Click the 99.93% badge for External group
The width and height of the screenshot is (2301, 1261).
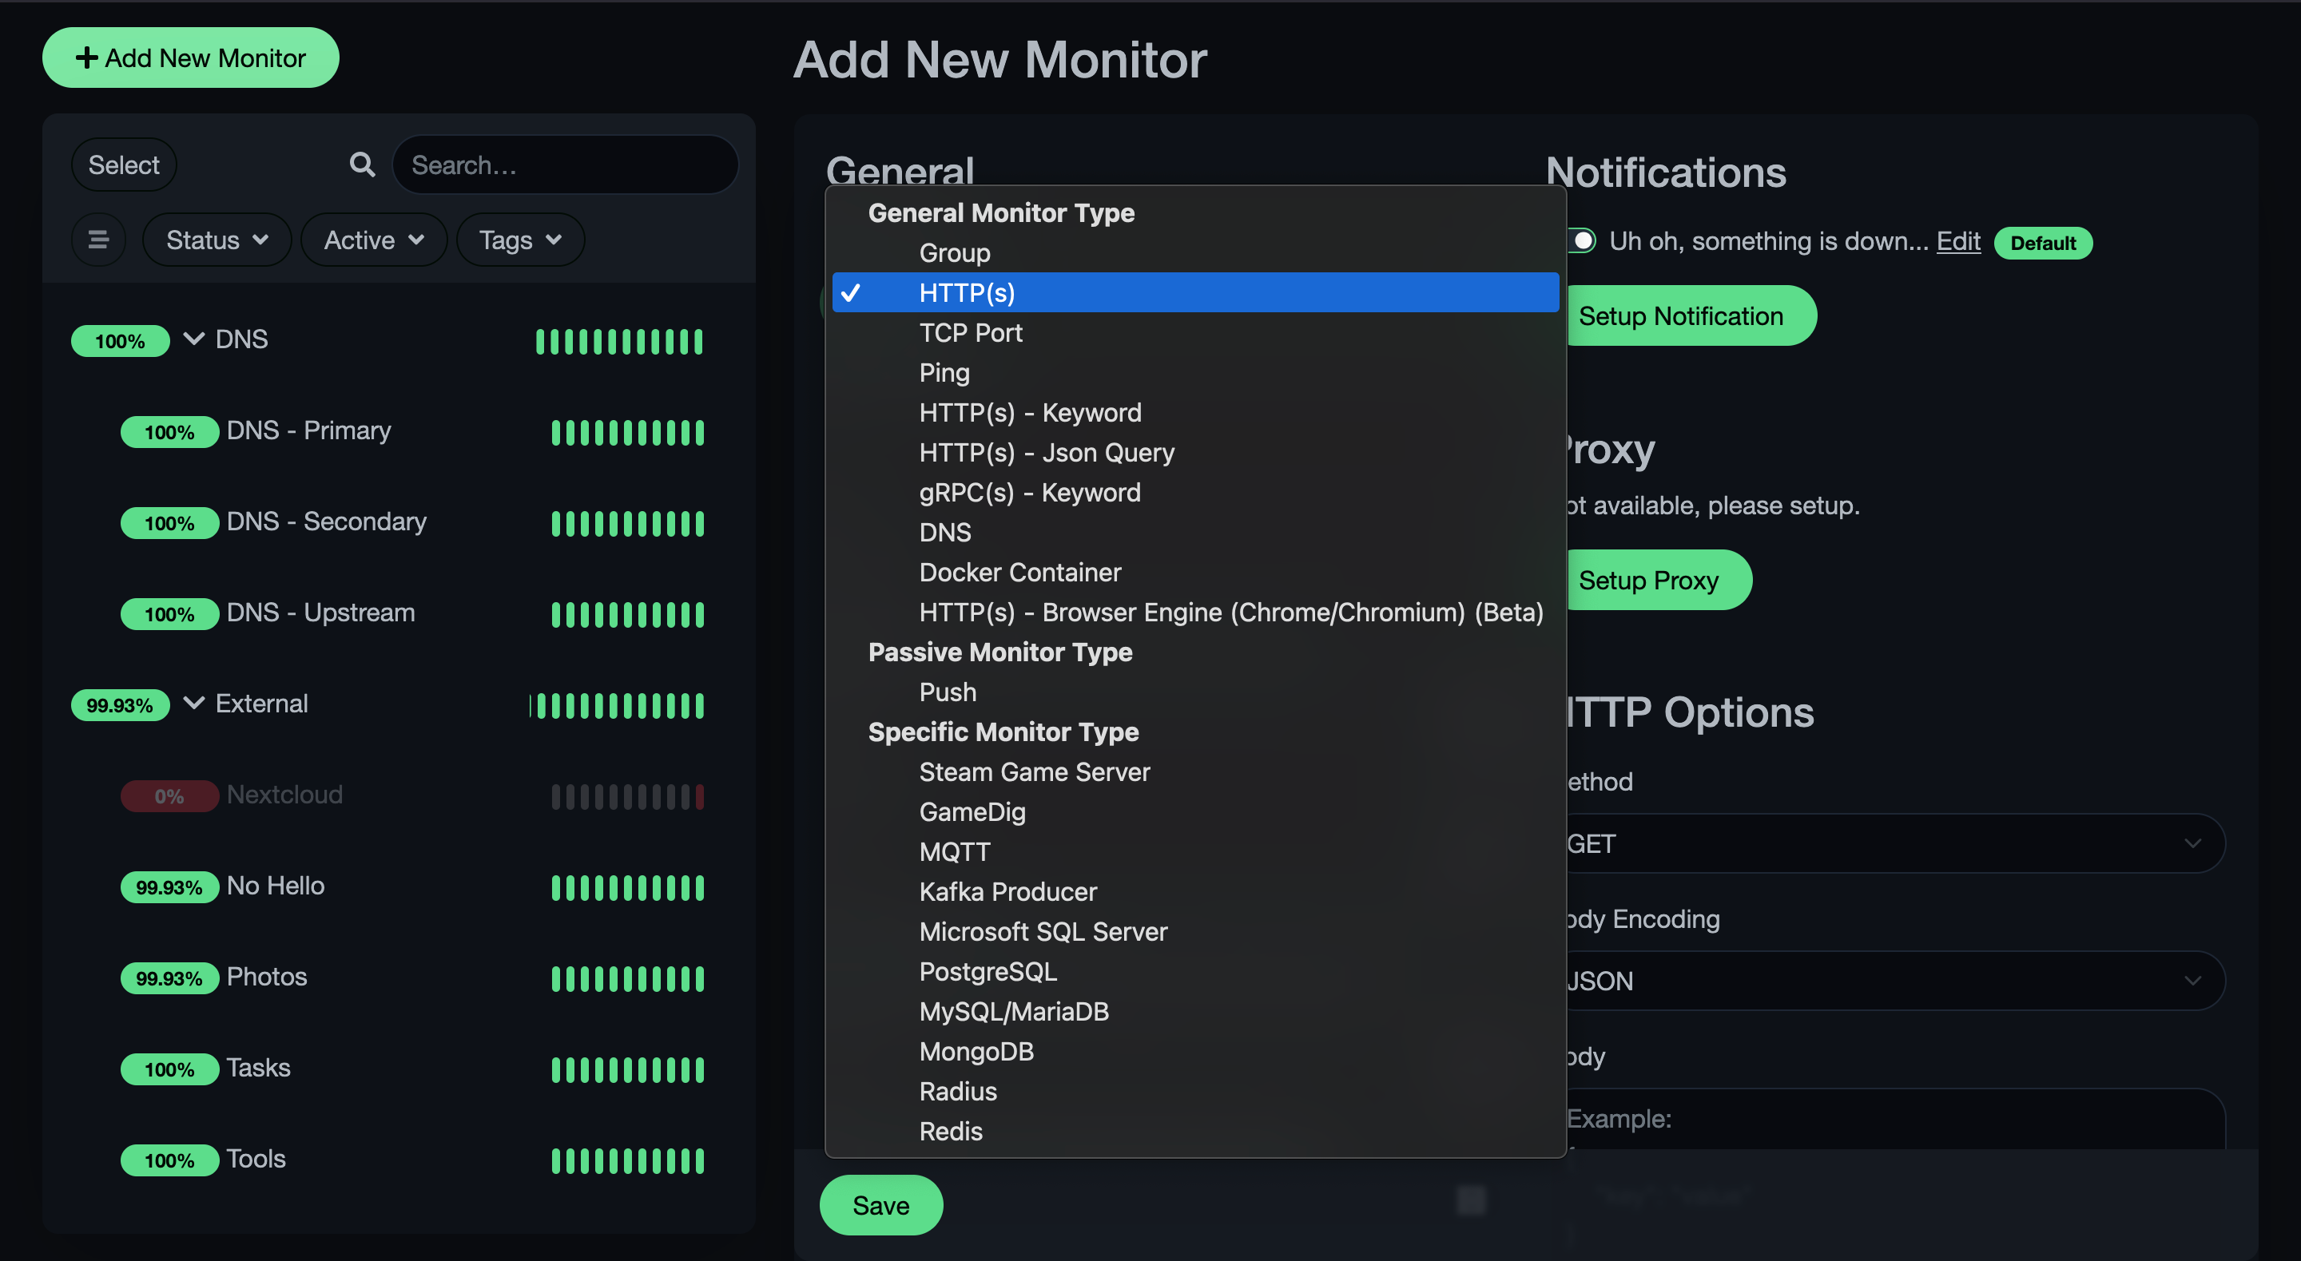(120, 704)
